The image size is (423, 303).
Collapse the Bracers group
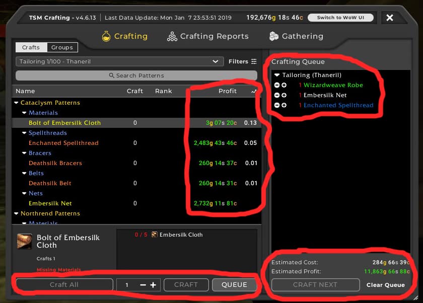tap(24, 153)
